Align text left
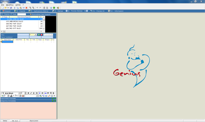 (37, 93)
